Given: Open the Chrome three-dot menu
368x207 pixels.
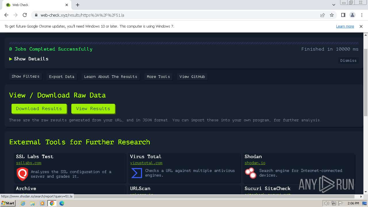Looking at the screenshot, I should (x=361, y=15).
